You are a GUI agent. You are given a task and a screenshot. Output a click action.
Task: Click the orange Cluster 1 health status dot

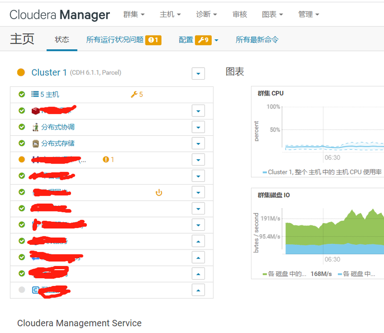[21, 72]
